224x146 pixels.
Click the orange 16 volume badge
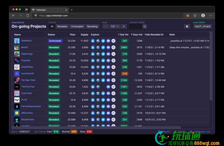tap(125, 74)
